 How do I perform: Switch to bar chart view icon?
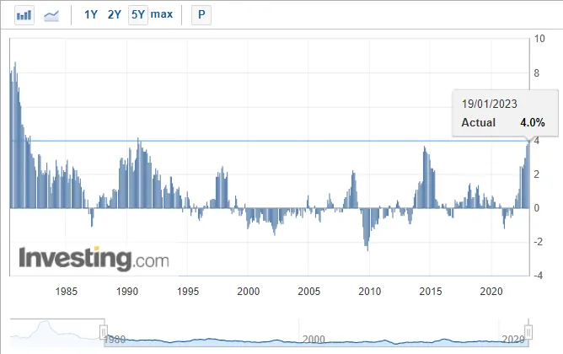pos(24,15)
